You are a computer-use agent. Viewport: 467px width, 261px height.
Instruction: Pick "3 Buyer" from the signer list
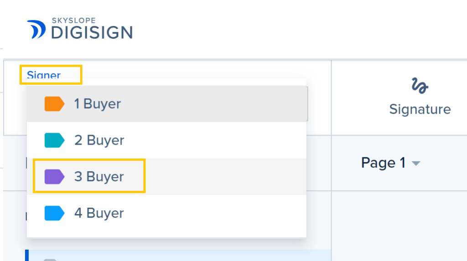[99, 177]
